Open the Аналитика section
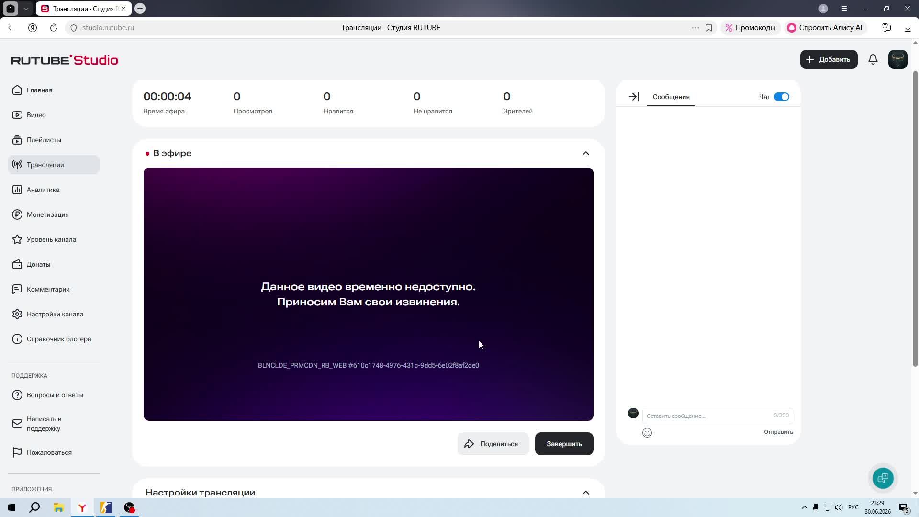Screen dimensions: 919x517 (54, 190)
